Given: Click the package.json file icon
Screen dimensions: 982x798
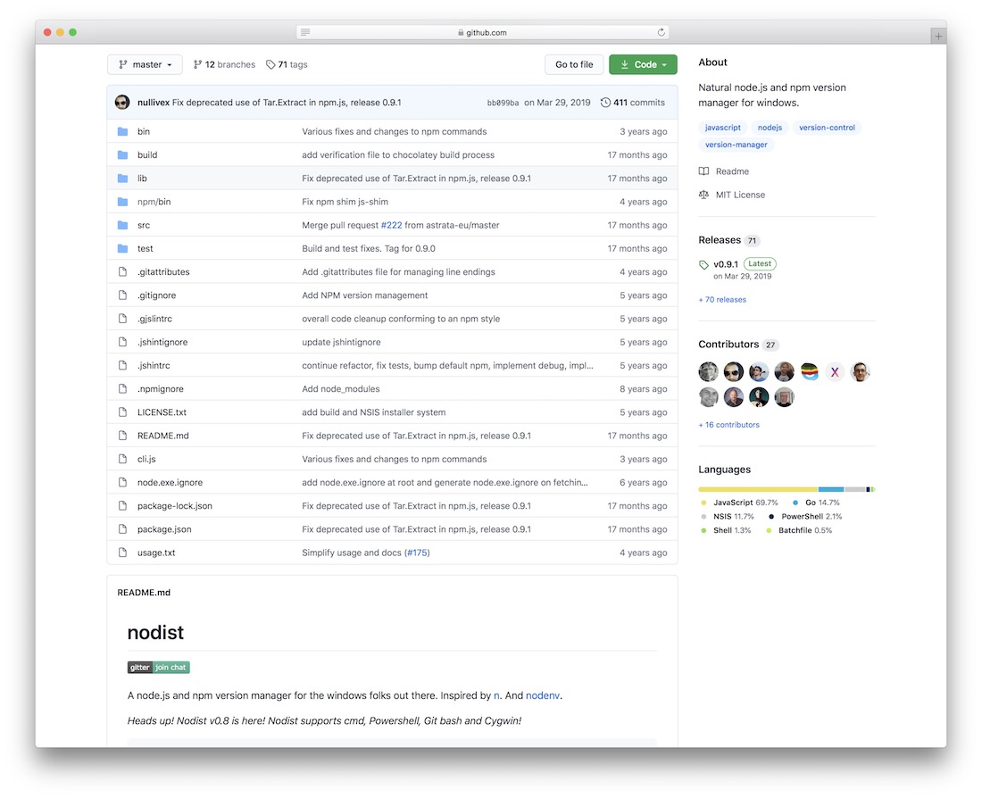Looking at the screenshot, I should pyautogui.click(x=123, y=529).
